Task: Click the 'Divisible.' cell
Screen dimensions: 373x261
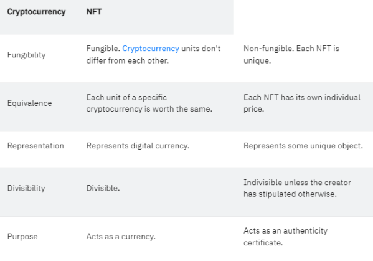Action: click(103, 188)
